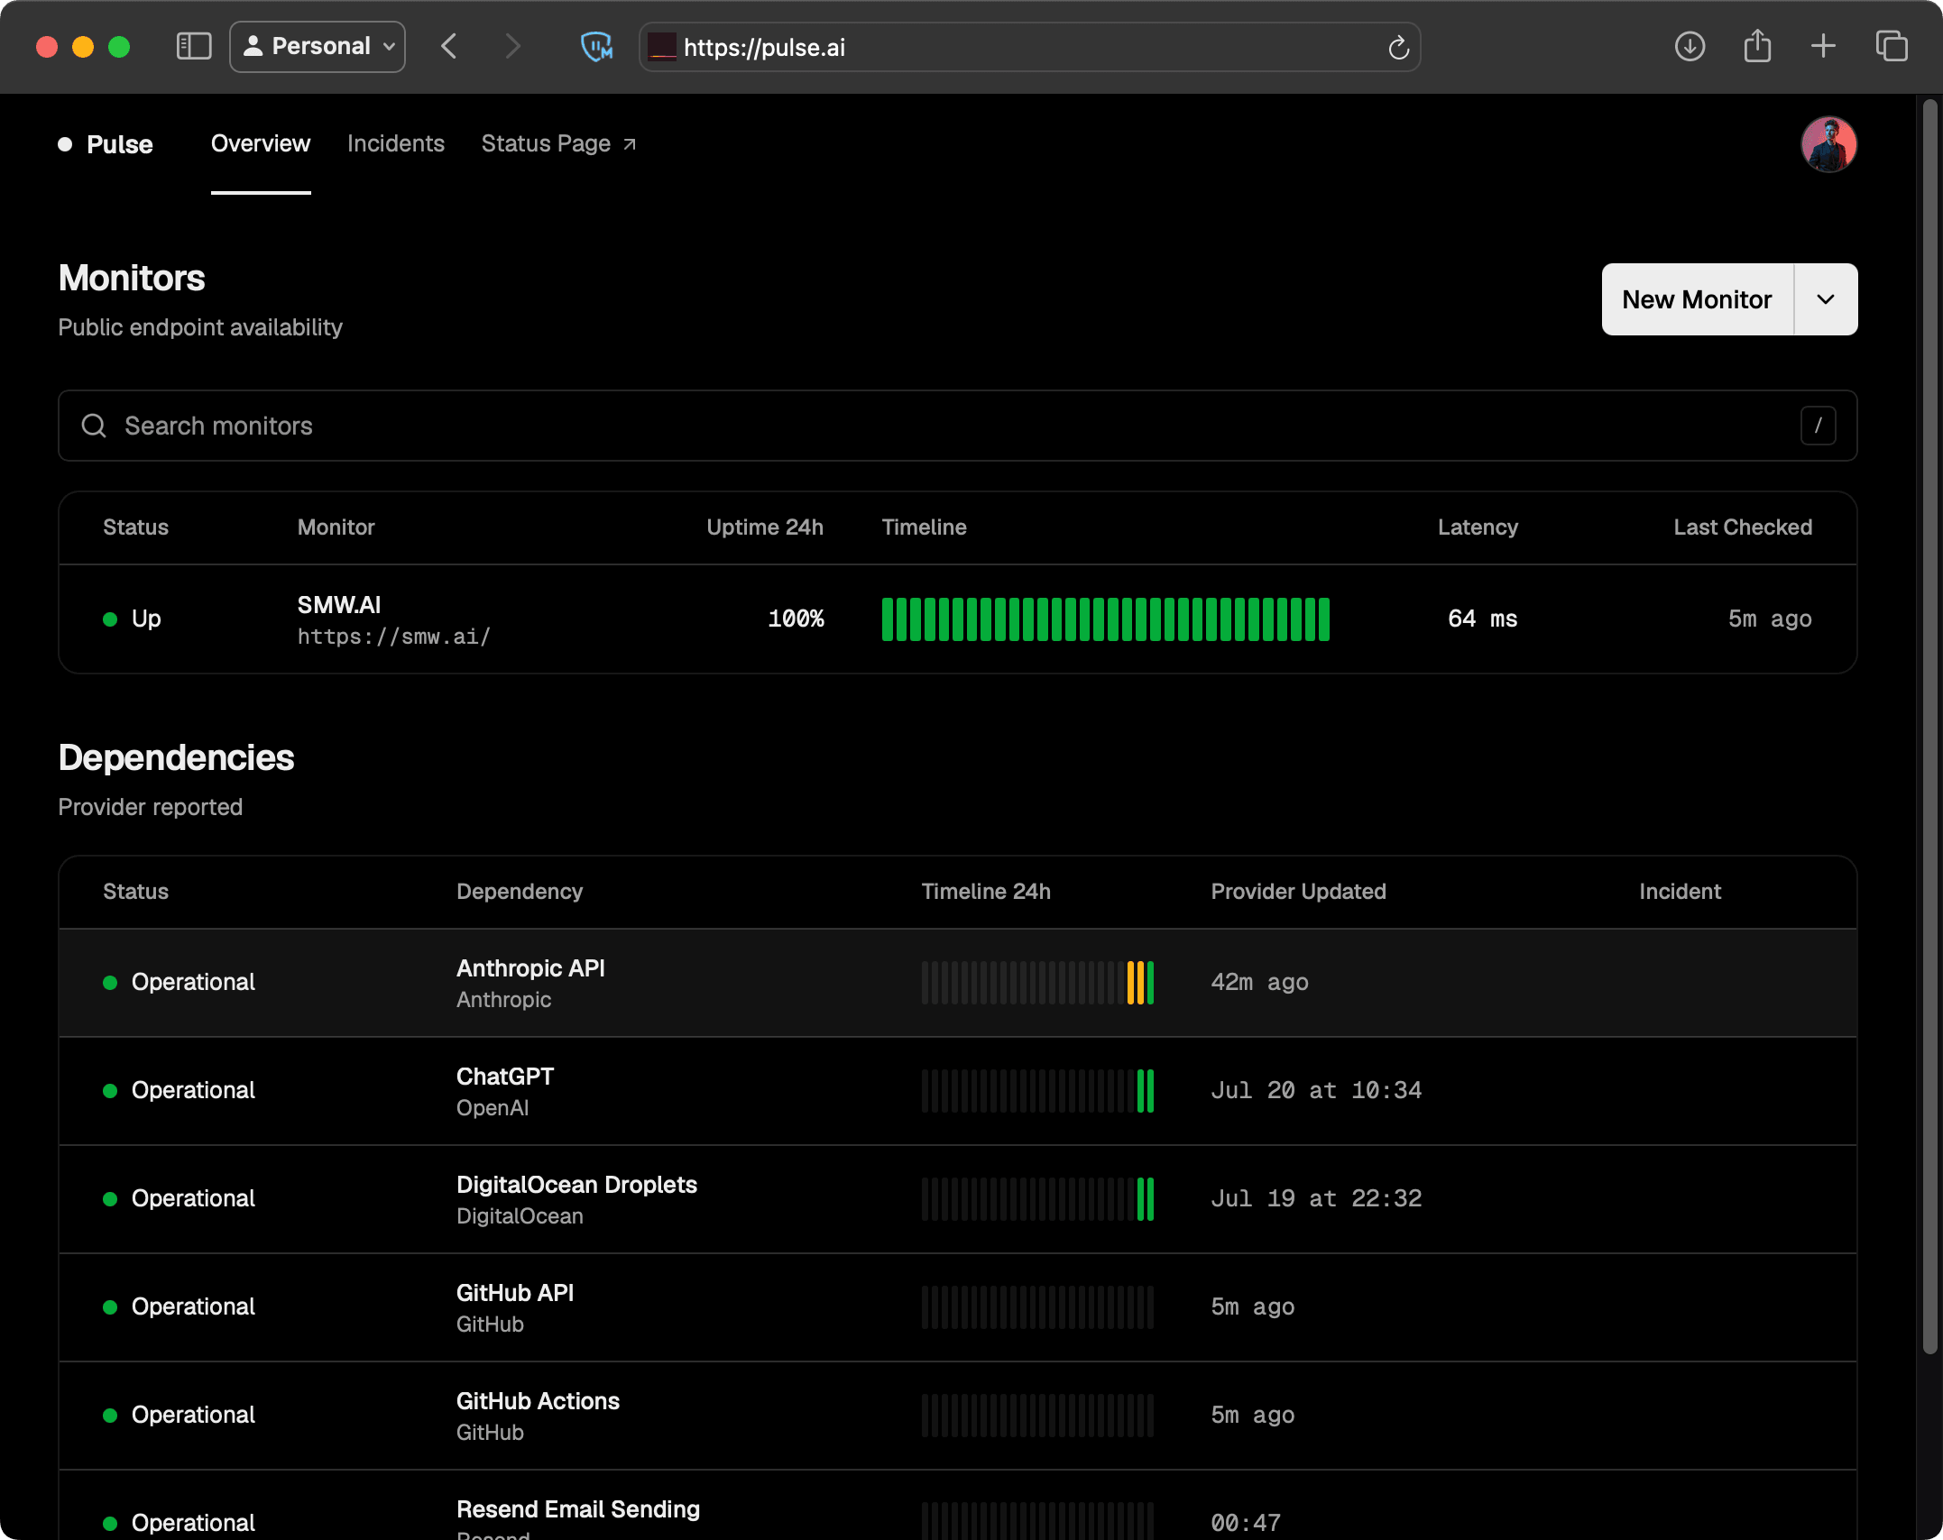Image resolution: width=1943 pixels, height=1540 pixels.
Task: Focus the Search monitors field
Action: point(958,426)
